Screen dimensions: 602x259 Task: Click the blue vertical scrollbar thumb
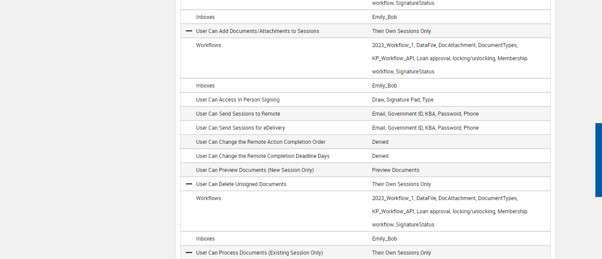pos(598,160)
